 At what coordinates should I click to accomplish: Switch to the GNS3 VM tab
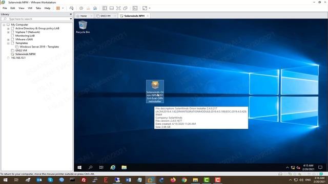pos(105,16)
